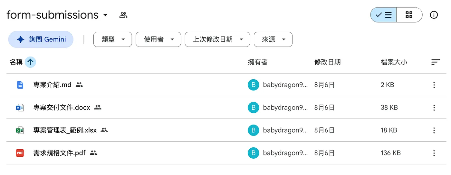Expand the 使用者 filter dropdown

[158, 39]
